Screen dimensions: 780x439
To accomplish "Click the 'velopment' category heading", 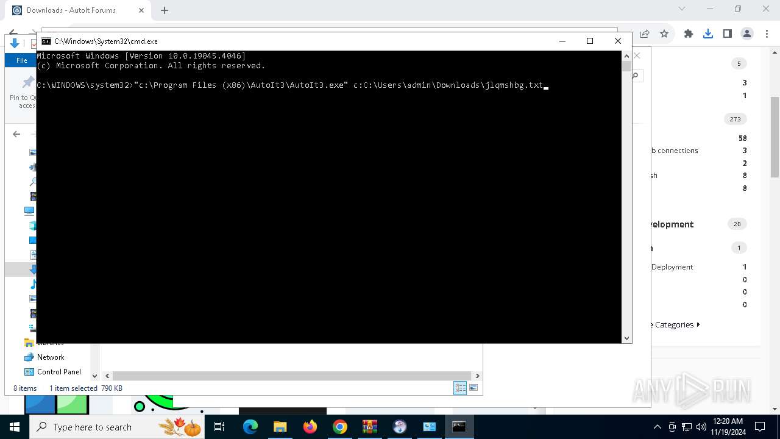I will 672,224.
